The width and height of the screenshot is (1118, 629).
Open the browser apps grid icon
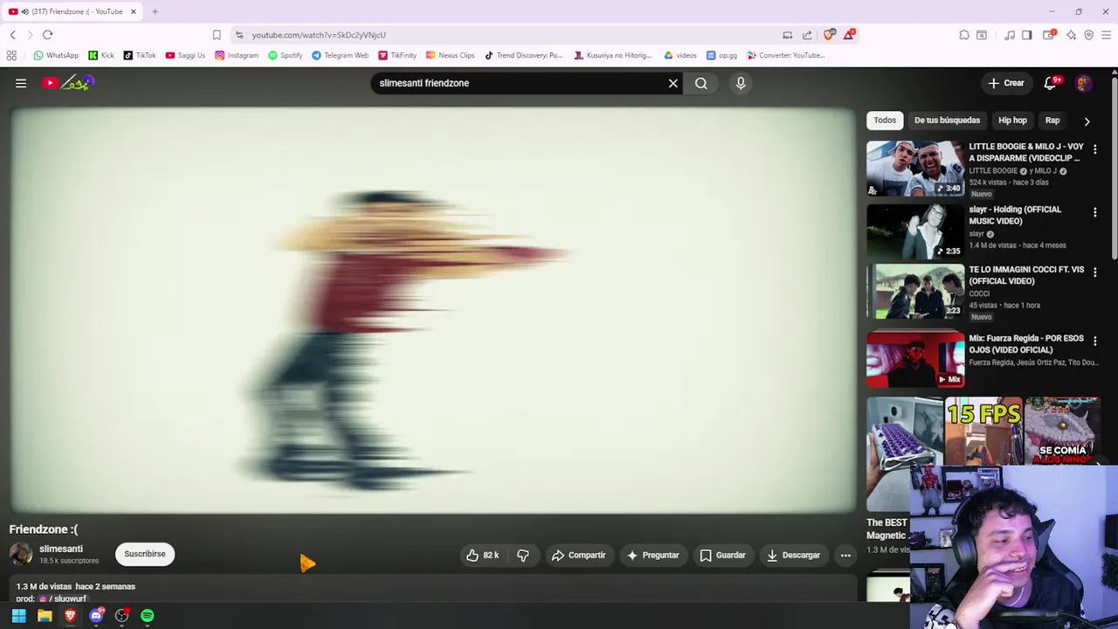tap(11, 55)
